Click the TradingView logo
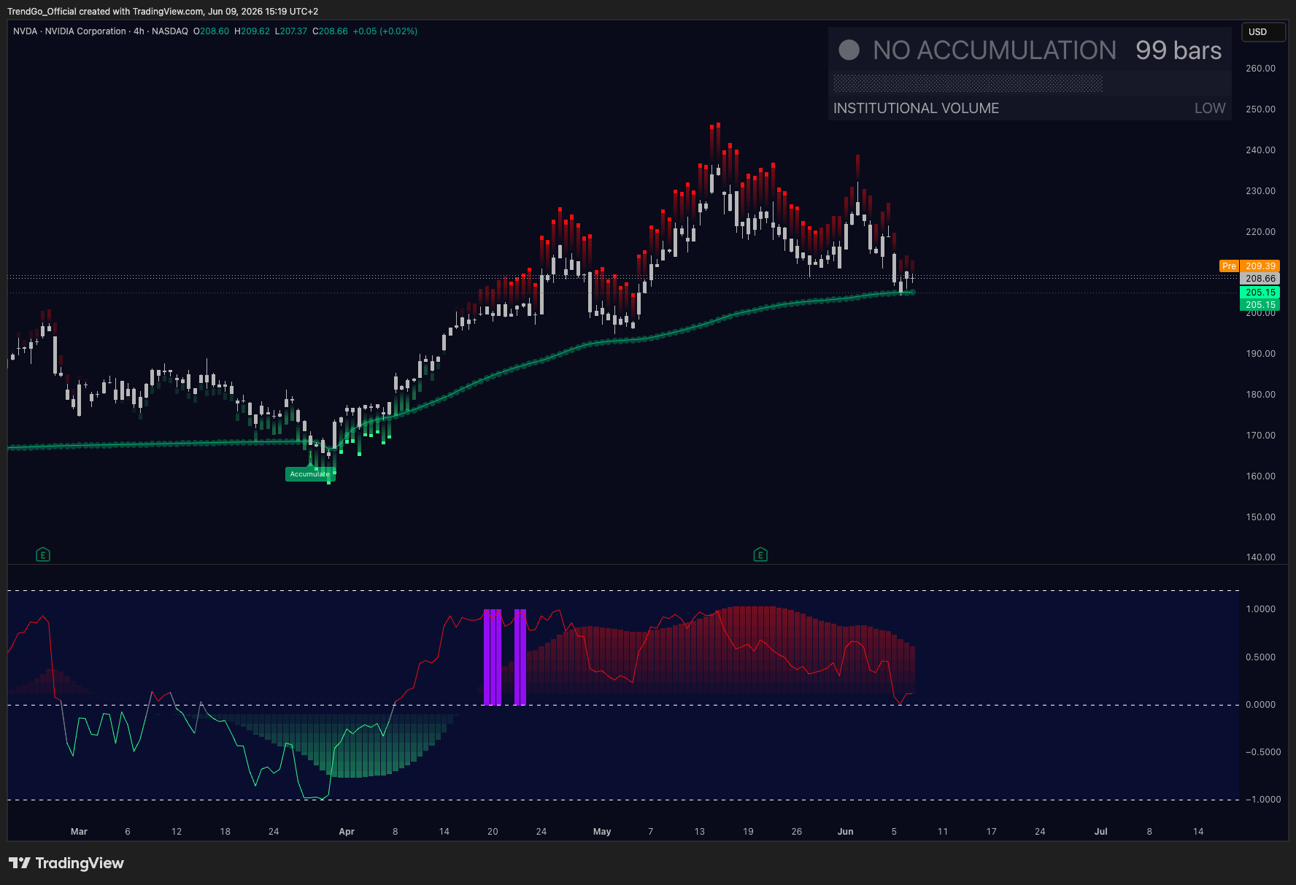 66,863
